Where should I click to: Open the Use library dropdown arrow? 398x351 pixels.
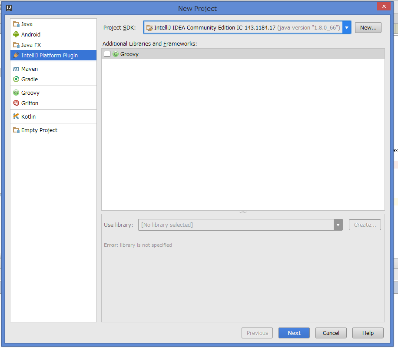point(338,225)
